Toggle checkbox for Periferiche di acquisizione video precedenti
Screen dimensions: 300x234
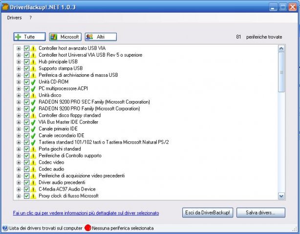point(26,176)
